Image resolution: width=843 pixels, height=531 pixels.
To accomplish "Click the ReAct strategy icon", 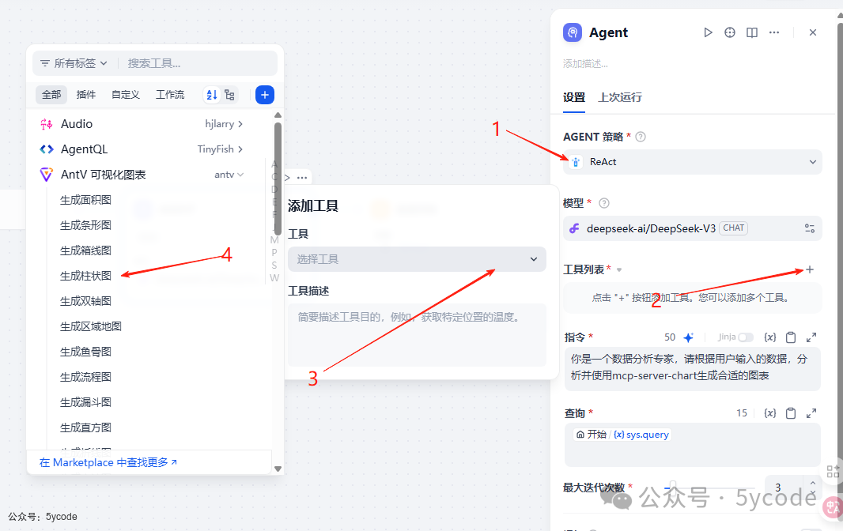I will click(x=576, y=162).
